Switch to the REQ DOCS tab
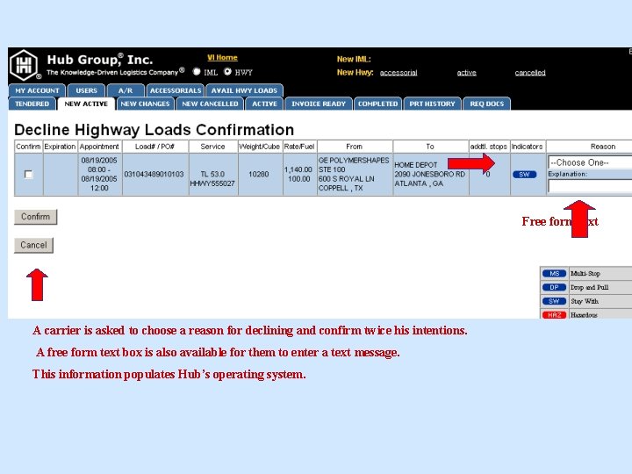The height and width of the screenshot is (474, 632). (x=487, y=104)
